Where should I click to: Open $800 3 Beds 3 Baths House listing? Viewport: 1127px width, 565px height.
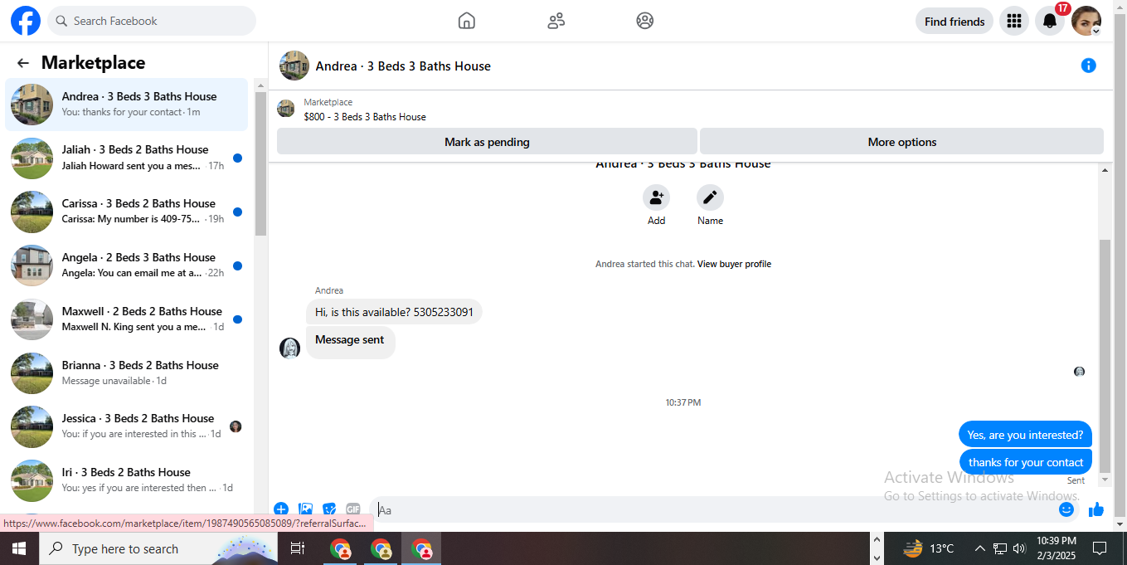click(x=365, y=117)
